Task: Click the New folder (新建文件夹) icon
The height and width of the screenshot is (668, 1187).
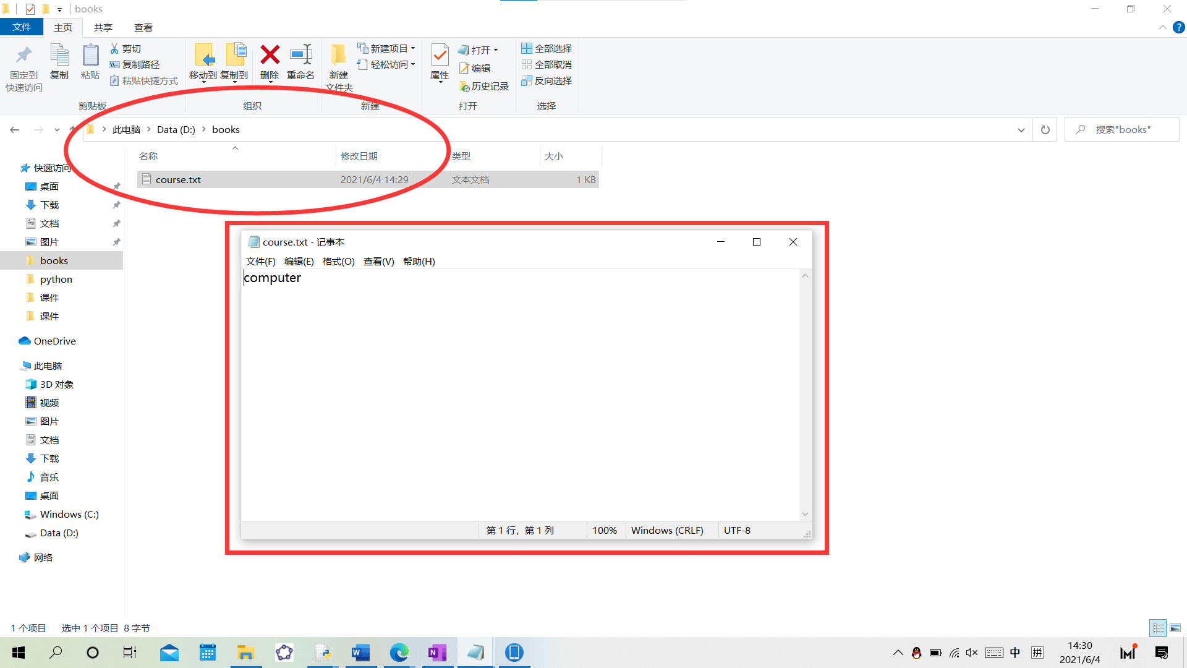Action: [338, 55]
